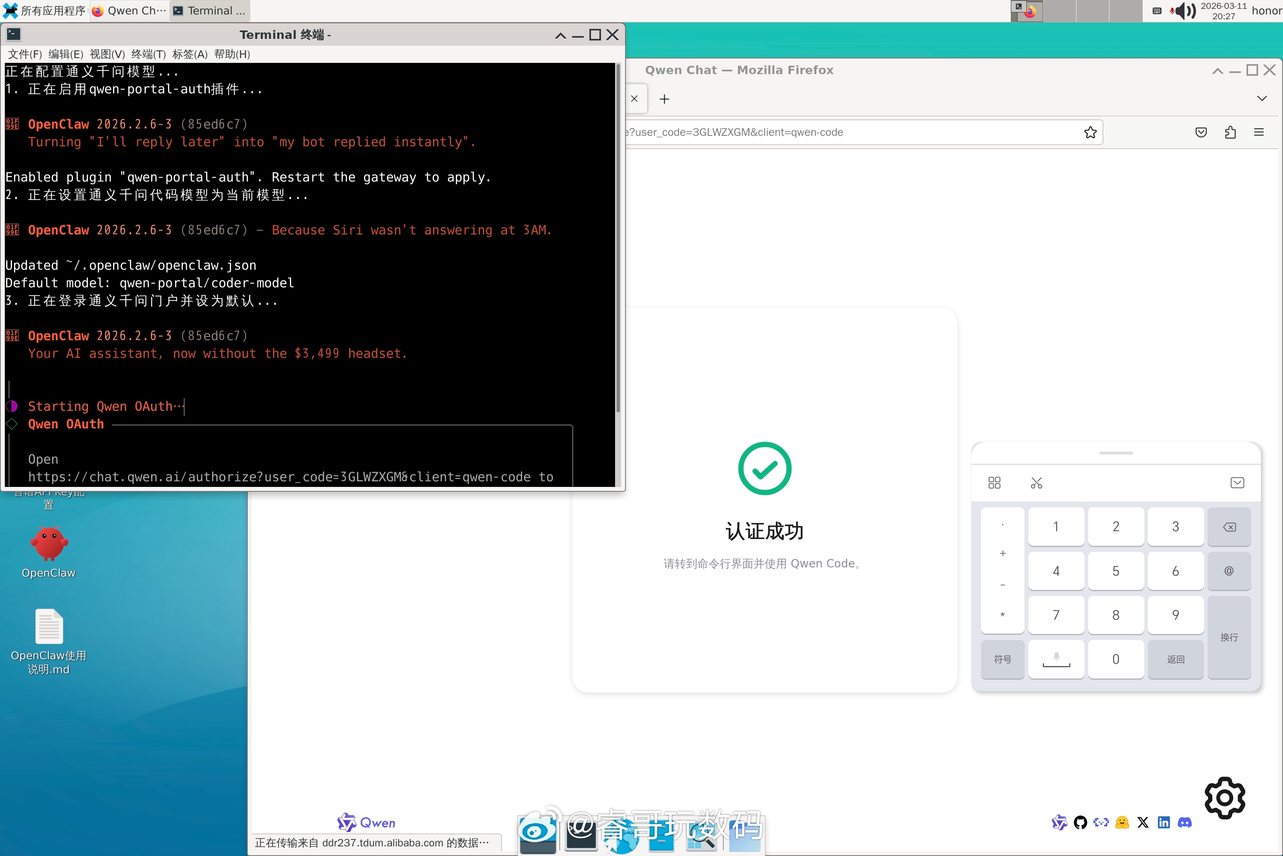The width and height of the screenshot is (1283, 856).
Task: Open the four-squares grid icon on the keypad
Action: pos(994,483)
